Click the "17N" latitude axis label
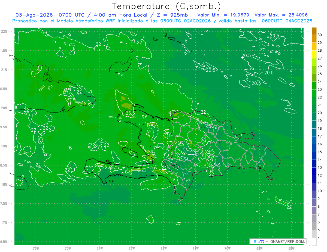327x252 pixels. [x=4, y=223]
